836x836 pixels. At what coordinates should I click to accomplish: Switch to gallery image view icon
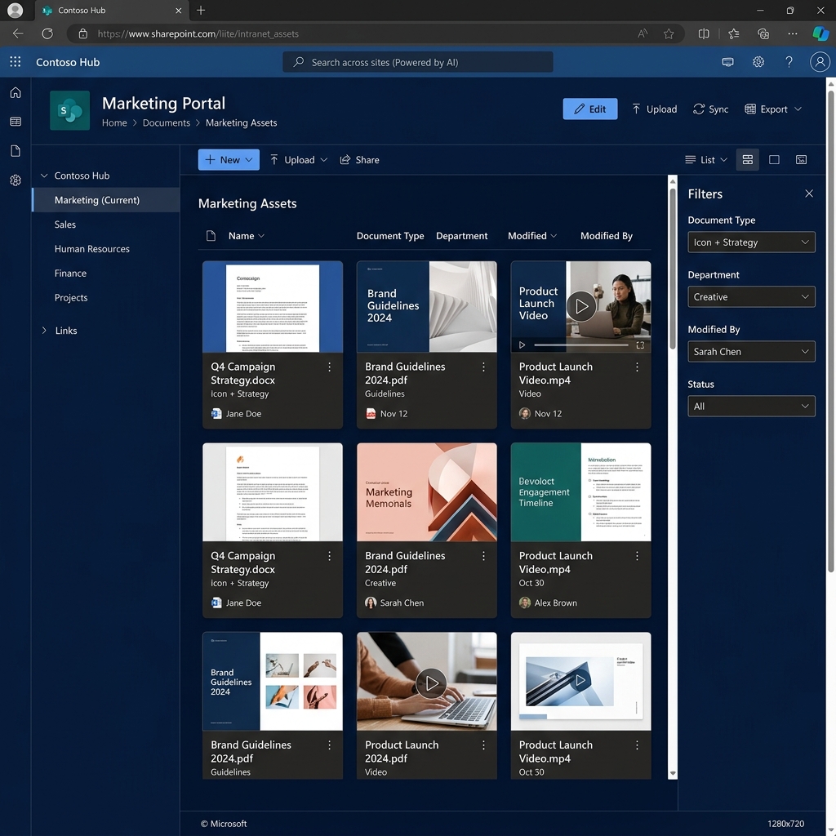pyautogui.click(x=801, y=159)
